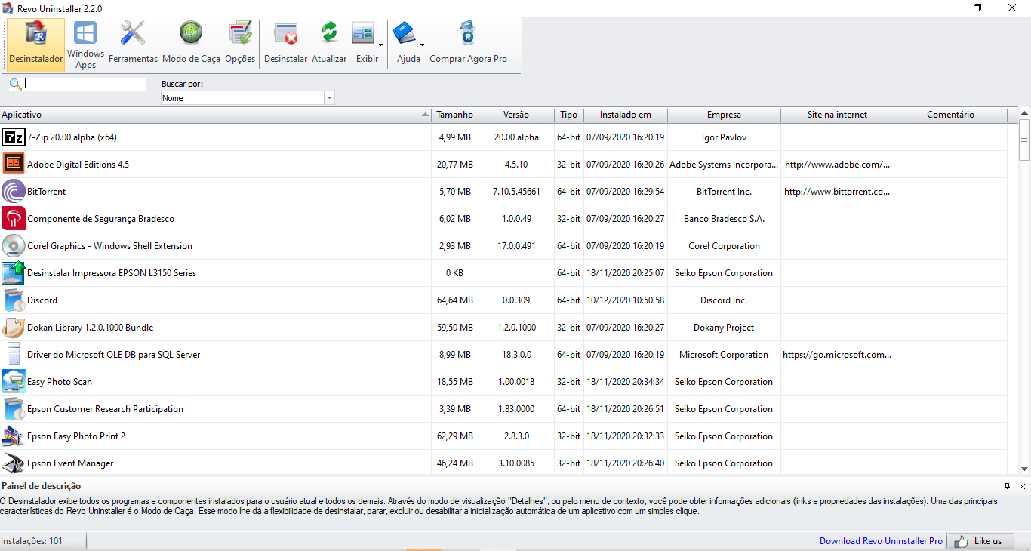This screenshot has height=551, width=1031.
Task: Click 'Corel Corporation' company cell
Action: 724,246
